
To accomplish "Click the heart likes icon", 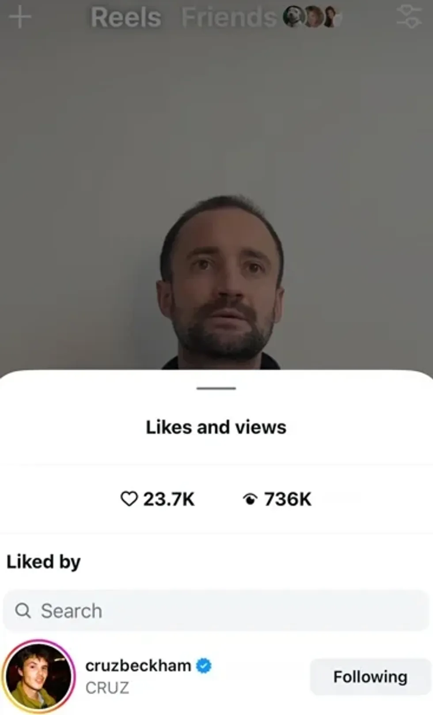I will click(x=129, y=499).
